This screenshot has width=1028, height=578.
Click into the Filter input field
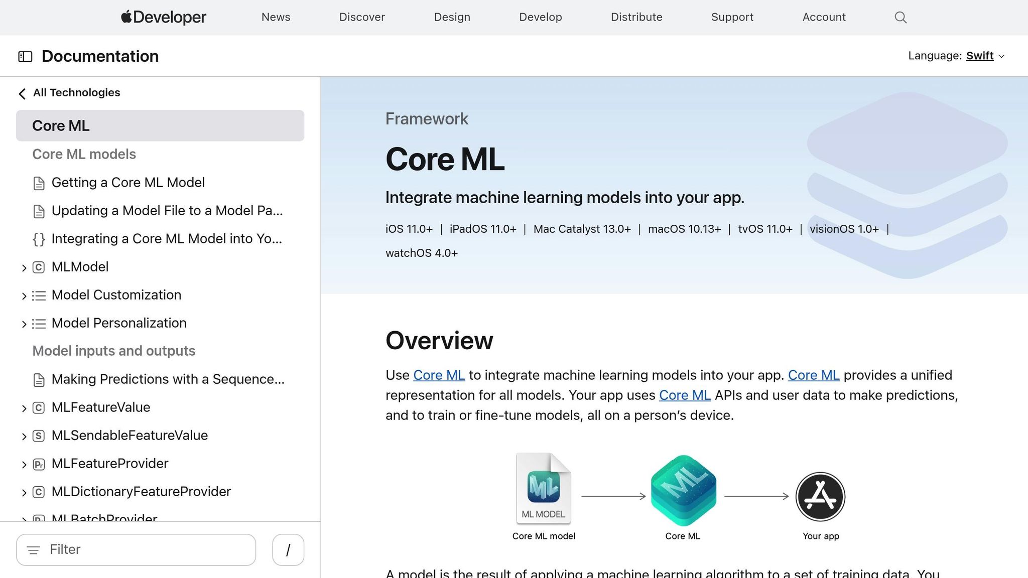136,550
